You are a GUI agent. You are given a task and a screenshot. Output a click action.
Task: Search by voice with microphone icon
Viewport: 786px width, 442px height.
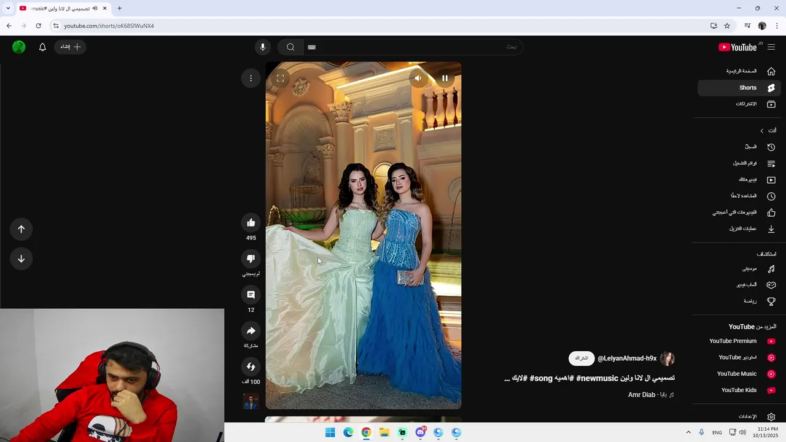[262, 47]
